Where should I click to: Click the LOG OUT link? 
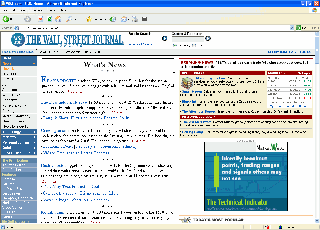coord(306,52)
